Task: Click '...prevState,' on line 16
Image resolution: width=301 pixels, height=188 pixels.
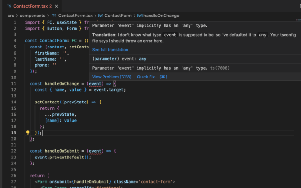Action: click(61, 114)
